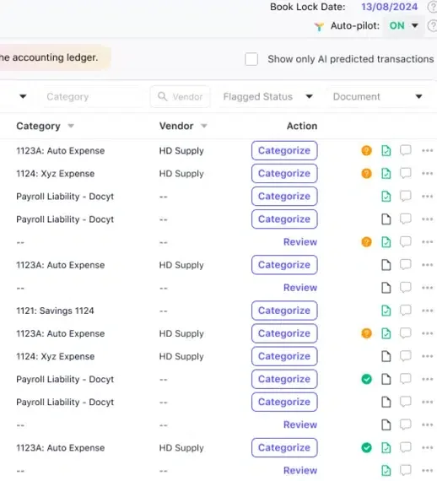Click Categorize on 1121: Savings 1124 row
This screenshot has width=437, height=481.
pyautogui.click(x=284, y=311)
